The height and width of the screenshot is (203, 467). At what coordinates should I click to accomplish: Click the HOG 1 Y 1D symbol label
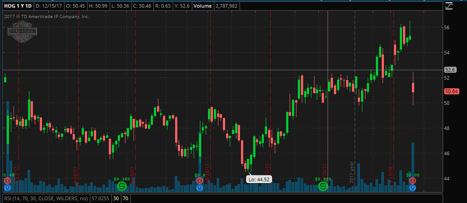point(18,6)
